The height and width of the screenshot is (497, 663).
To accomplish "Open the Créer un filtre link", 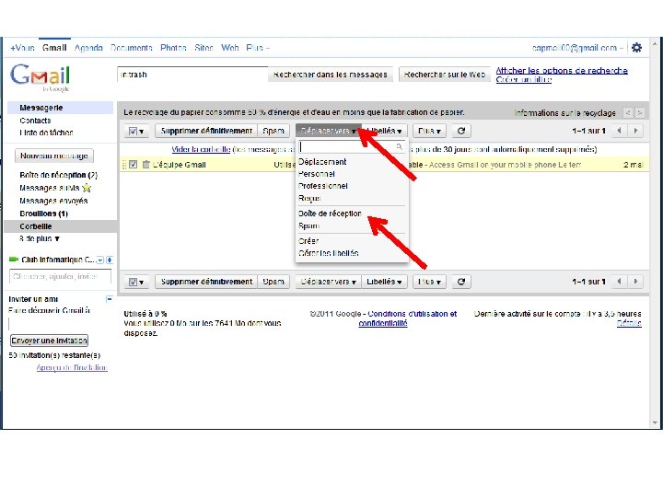I will pos(523,79).
